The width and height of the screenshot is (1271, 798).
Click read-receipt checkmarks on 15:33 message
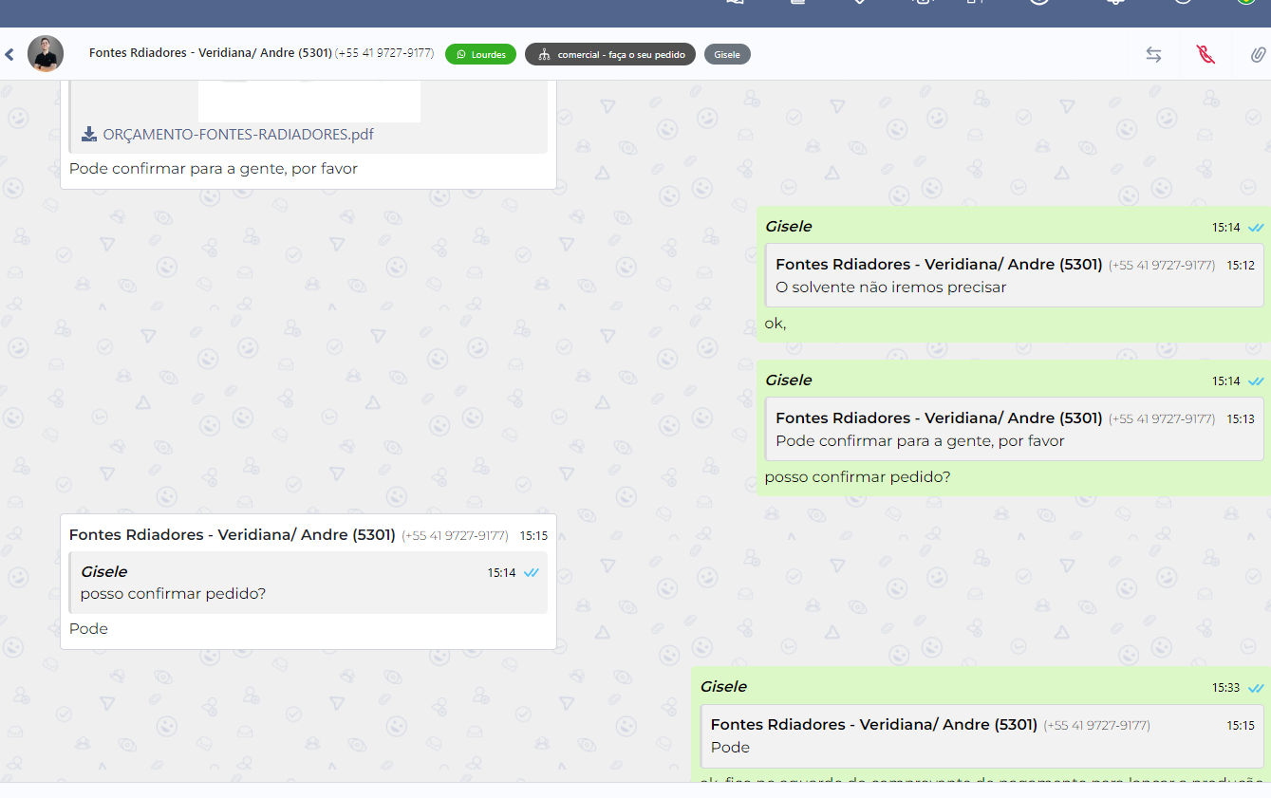[1256, 688]
